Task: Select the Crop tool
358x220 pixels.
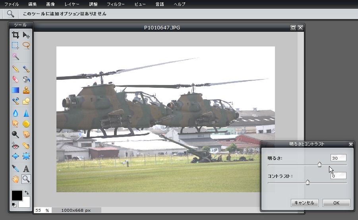Action: click(x=15, y=35)
